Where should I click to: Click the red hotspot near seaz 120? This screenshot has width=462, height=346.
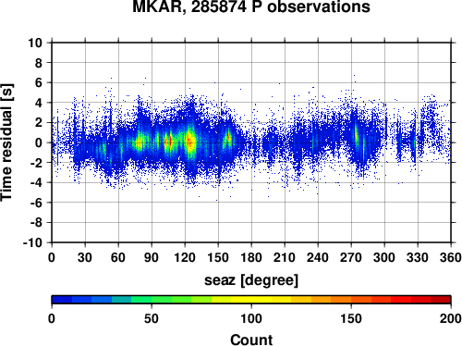189,142
